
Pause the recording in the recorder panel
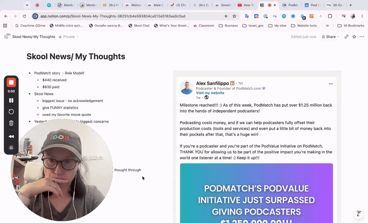[x=11, y=100]
